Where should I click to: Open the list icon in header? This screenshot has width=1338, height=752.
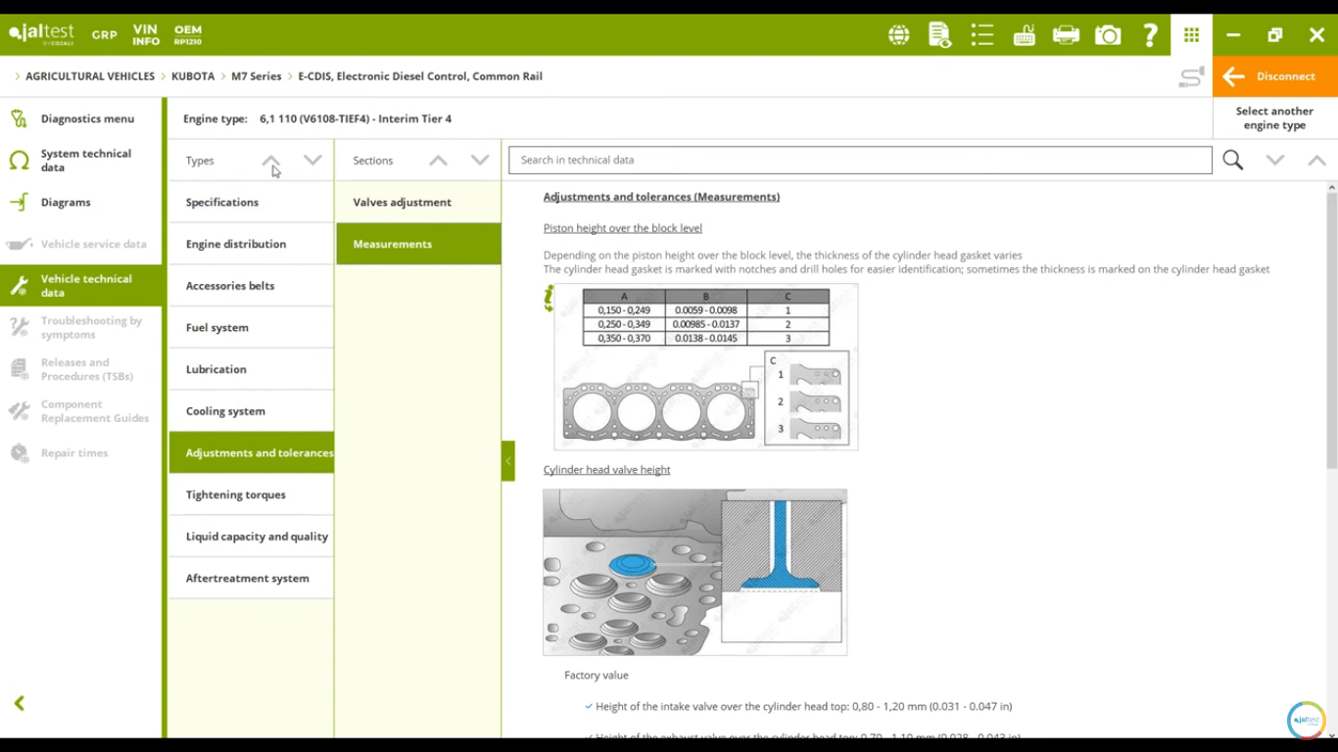(981, 35)
